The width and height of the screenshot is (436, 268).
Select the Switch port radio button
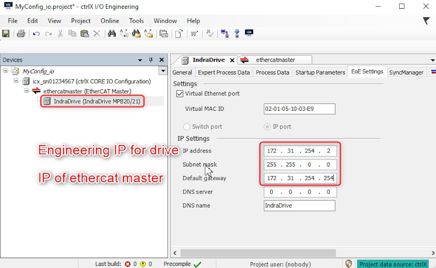point(187,127)
